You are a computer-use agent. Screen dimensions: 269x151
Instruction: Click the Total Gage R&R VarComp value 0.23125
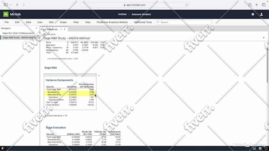pos(73,89)
